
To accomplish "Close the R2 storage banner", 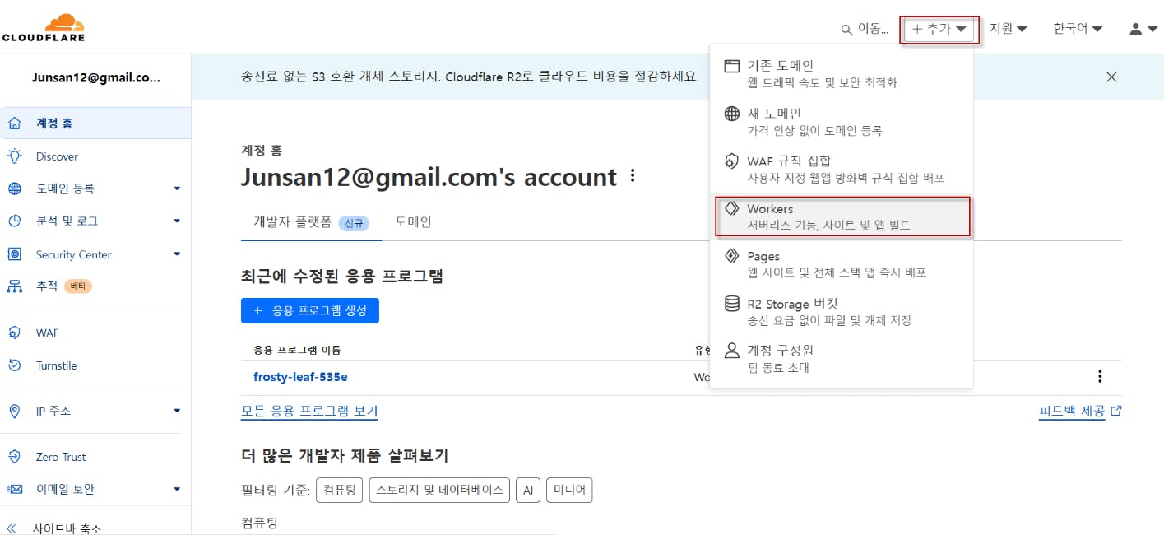I will pyautogui.click(x=1111, y=77).
